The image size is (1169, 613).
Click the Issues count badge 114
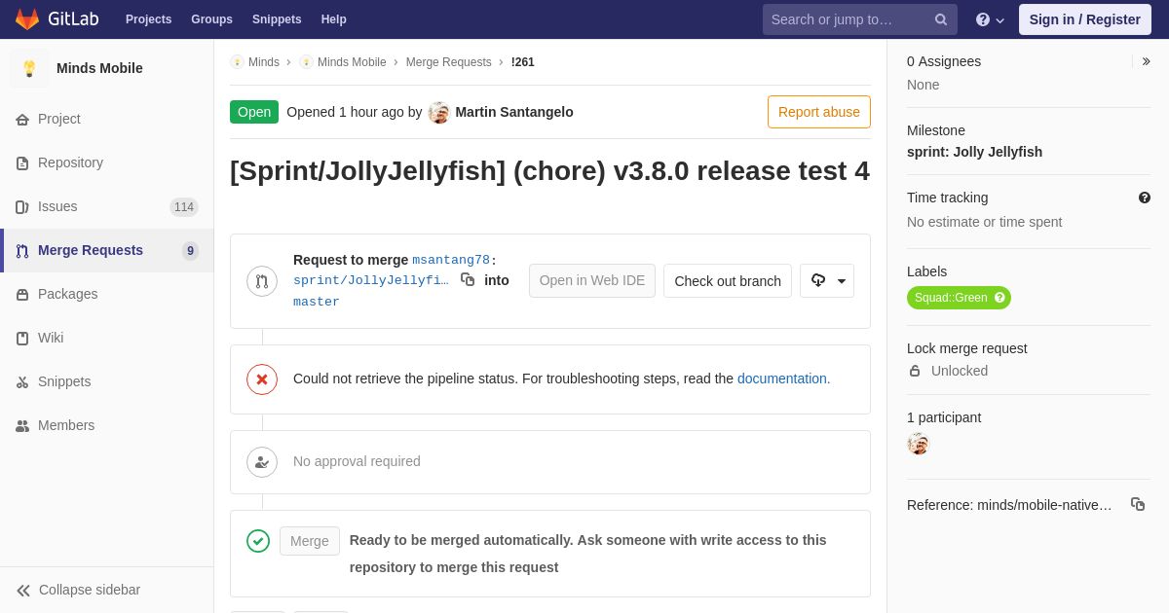click(x=184, y=207)
